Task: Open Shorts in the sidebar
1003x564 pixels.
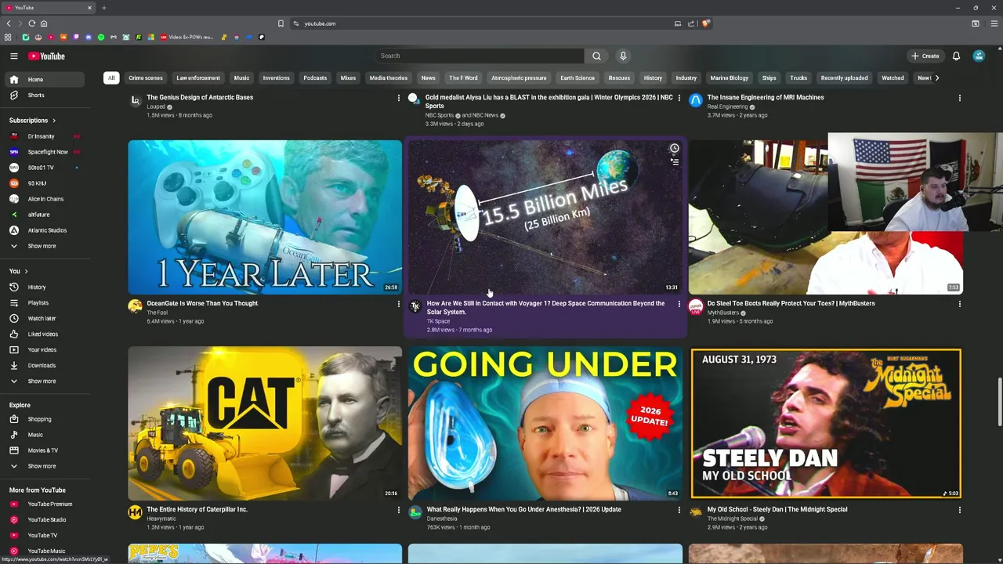Action: click(x=43, y=95)
